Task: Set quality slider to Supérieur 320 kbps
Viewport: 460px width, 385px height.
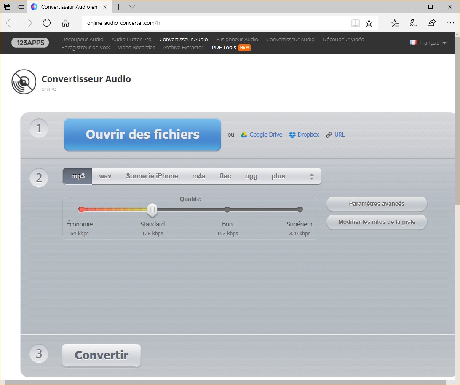Action: (300, 210)
